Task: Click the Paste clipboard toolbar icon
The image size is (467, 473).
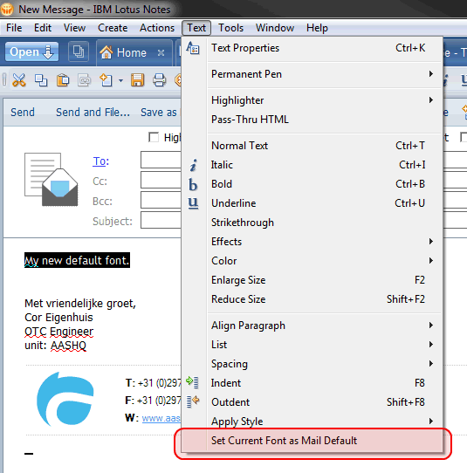Action: 63,80
